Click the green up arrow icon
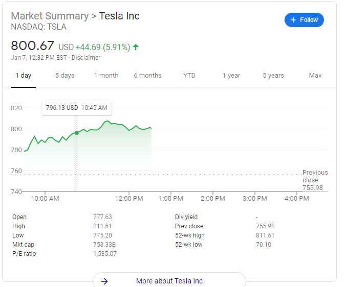This screenshot has height=287, width=346. 136,47
